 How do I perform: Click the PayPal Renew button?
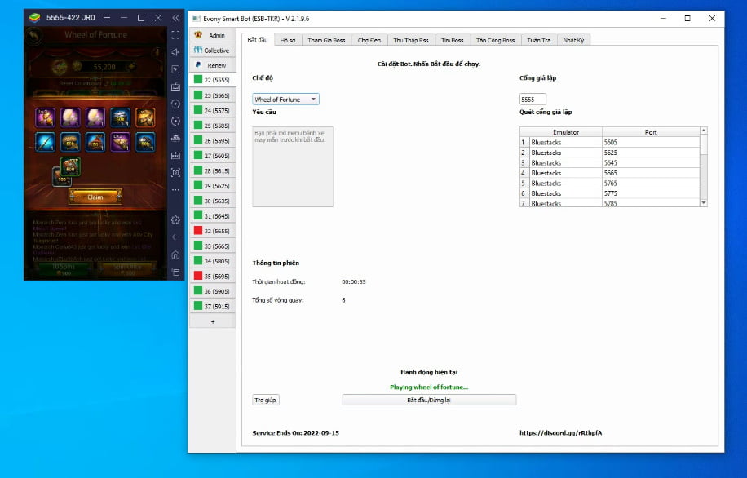[212, 65]
